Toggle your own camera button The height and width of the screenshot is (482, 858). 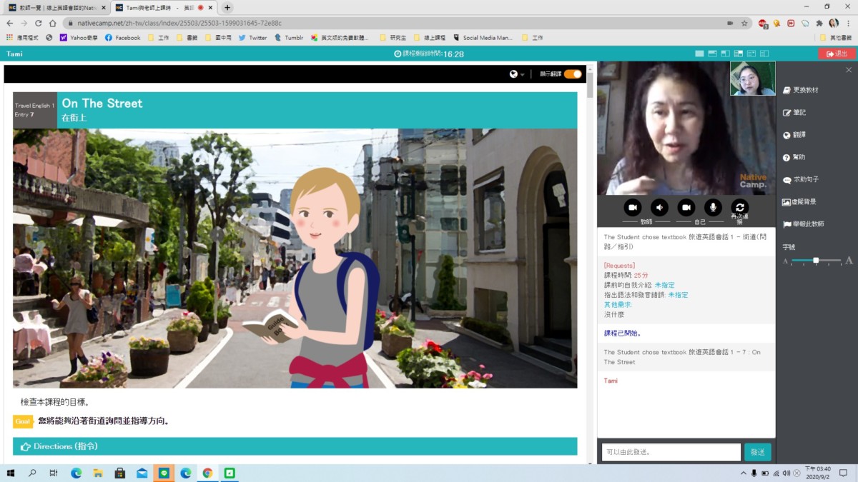(x=686, y=207)
